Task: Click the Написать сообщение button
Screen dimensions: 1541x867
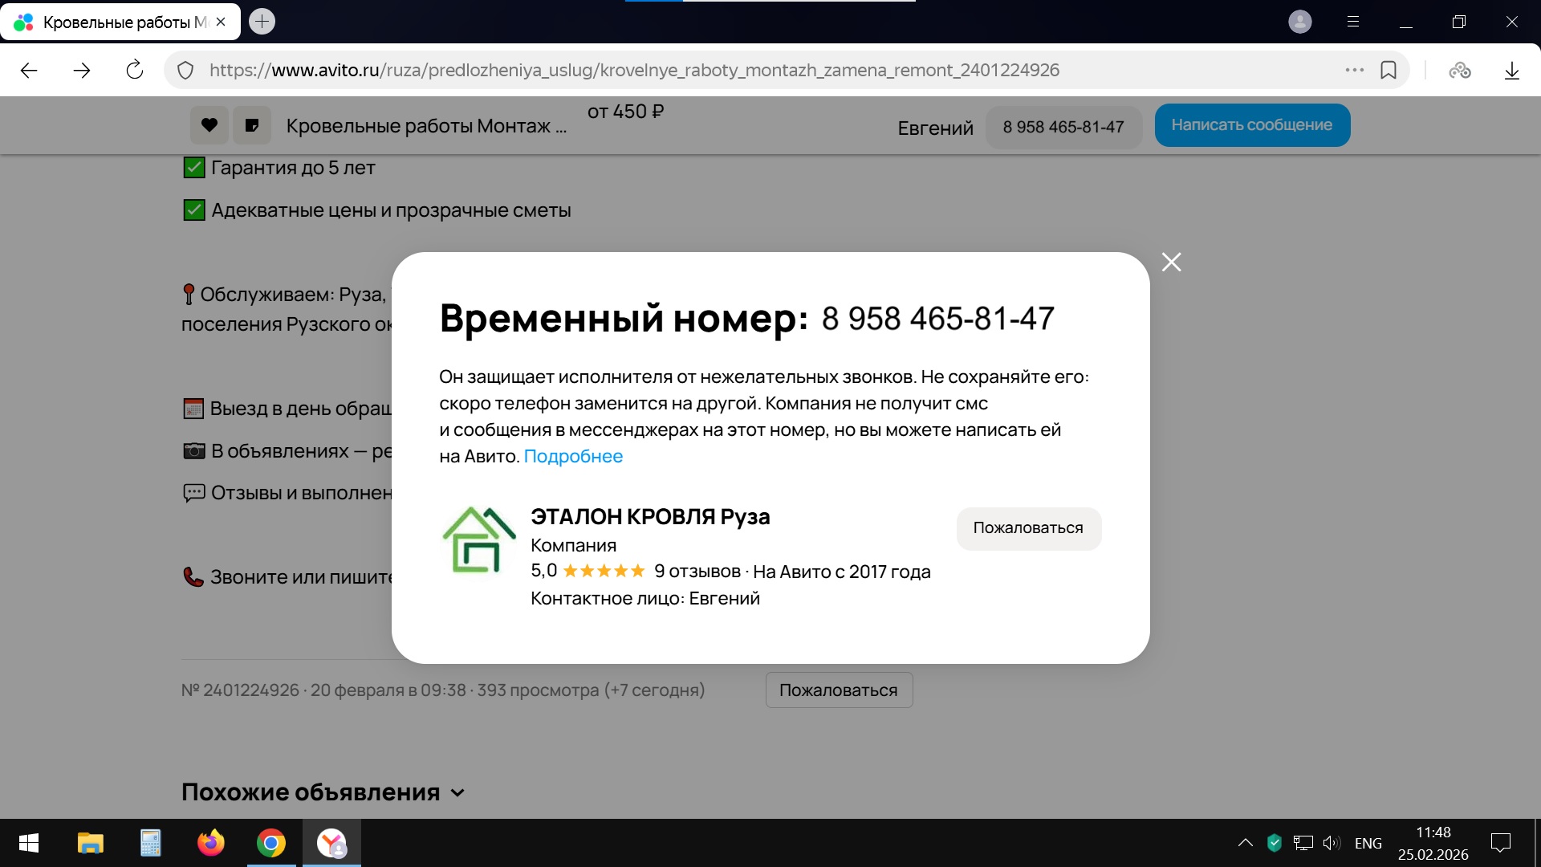Action: tap(1251, 125)
